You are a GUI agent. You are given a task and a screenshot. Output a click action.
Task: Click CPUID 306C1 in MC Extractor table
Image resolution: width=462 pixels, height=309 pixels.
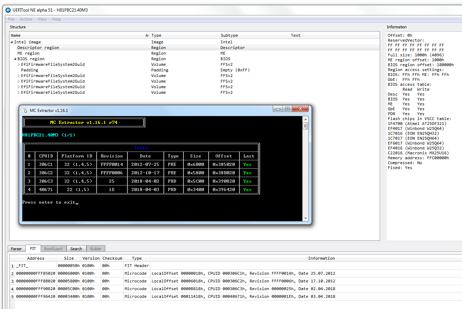tap(46, 164)
